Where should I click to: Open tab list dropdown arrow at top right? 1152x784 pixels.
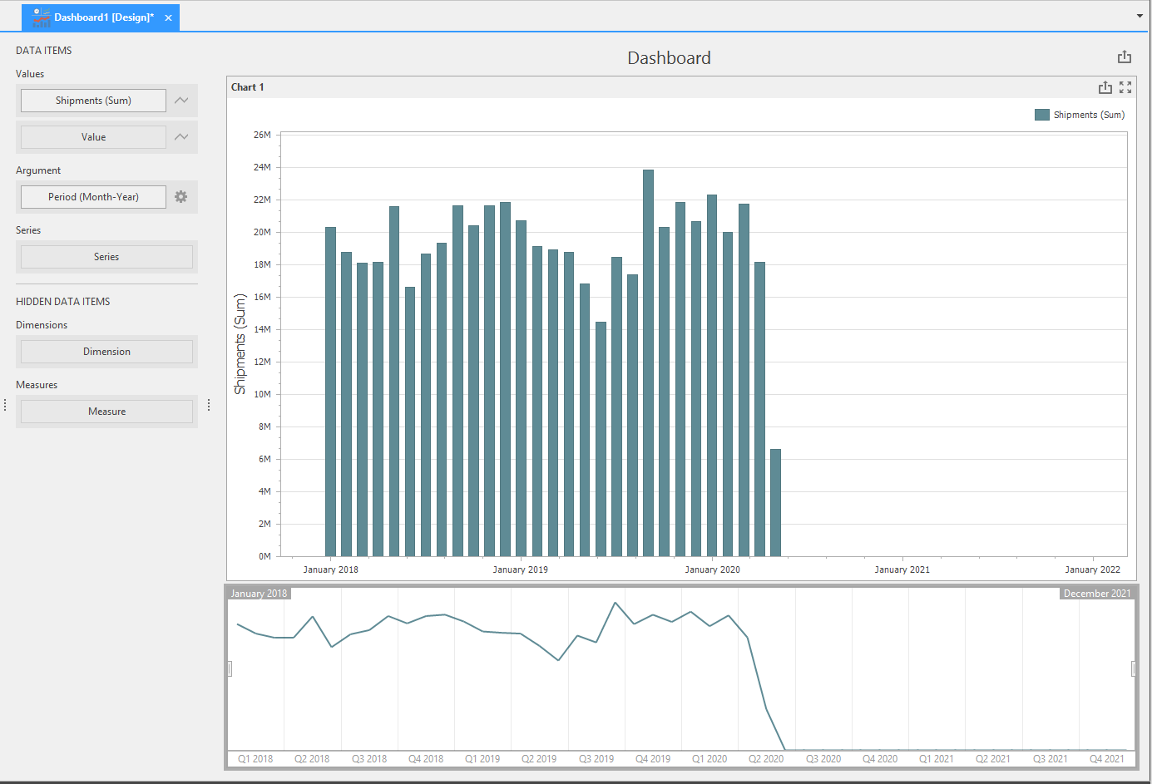click(x=1140, y=16)
